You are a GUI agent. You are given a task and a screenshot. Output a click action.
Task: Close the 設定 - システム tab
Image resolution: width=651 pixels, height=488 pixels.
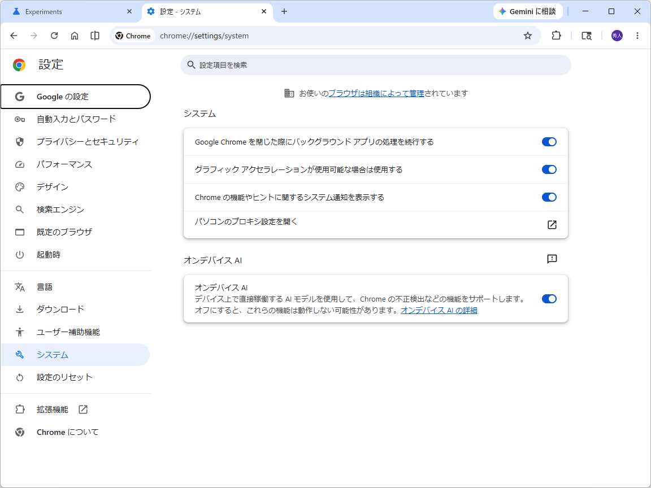tap(264, 12)
